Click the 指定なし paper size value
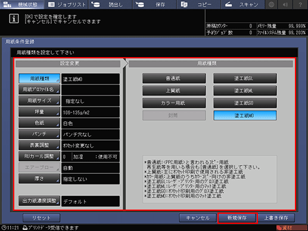This screenshot has height=231, width=308. 91,101
